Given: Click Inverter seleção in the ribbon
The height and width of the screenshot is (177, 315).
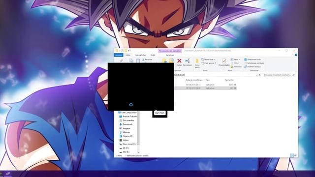Looking at the screenshot, I should [x=252, y=67].
